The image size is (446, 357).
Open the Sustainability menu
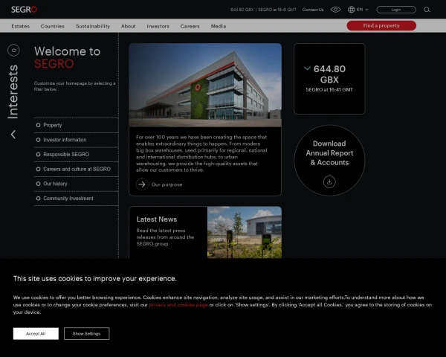[x=93, y=26]
